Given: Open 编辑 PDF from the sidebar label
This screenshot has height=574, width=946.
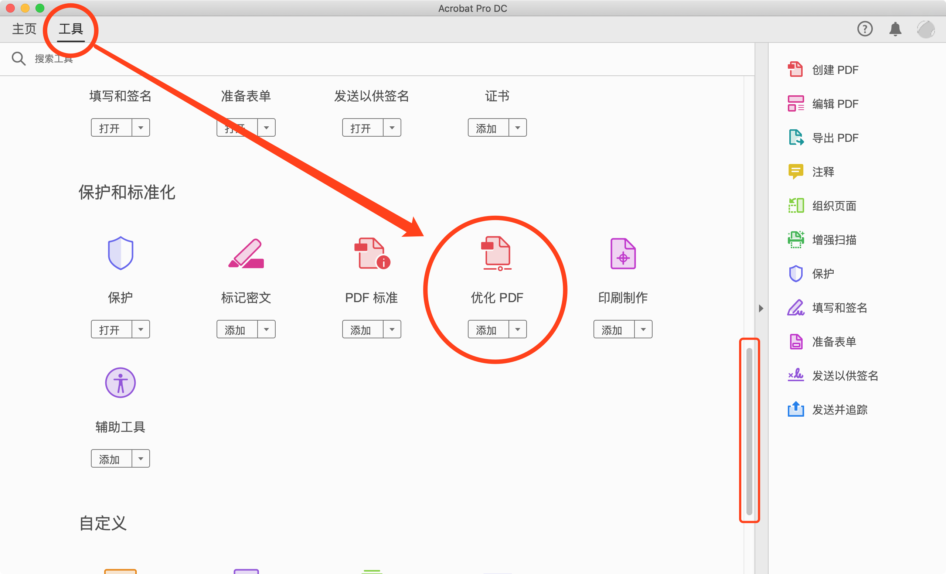Looking at the screenshot, I should coord(835,103).
